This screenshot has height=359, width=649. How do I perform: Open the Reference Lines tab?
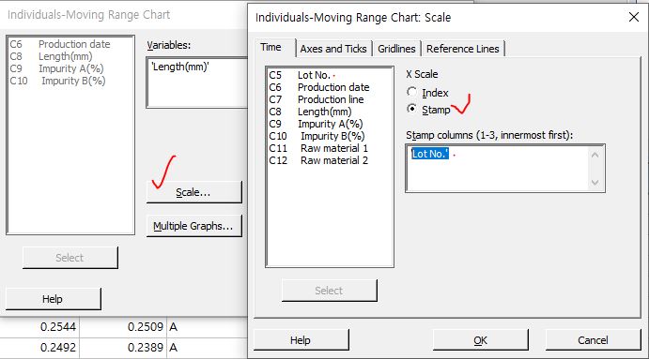click(463, 49)
